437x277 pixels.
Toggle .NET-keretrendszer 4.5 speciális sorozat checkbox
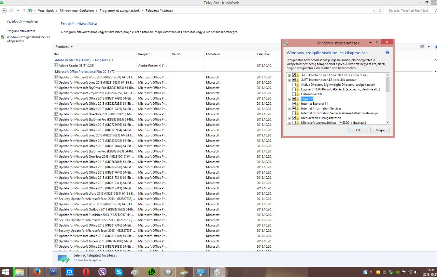[294, 80]
